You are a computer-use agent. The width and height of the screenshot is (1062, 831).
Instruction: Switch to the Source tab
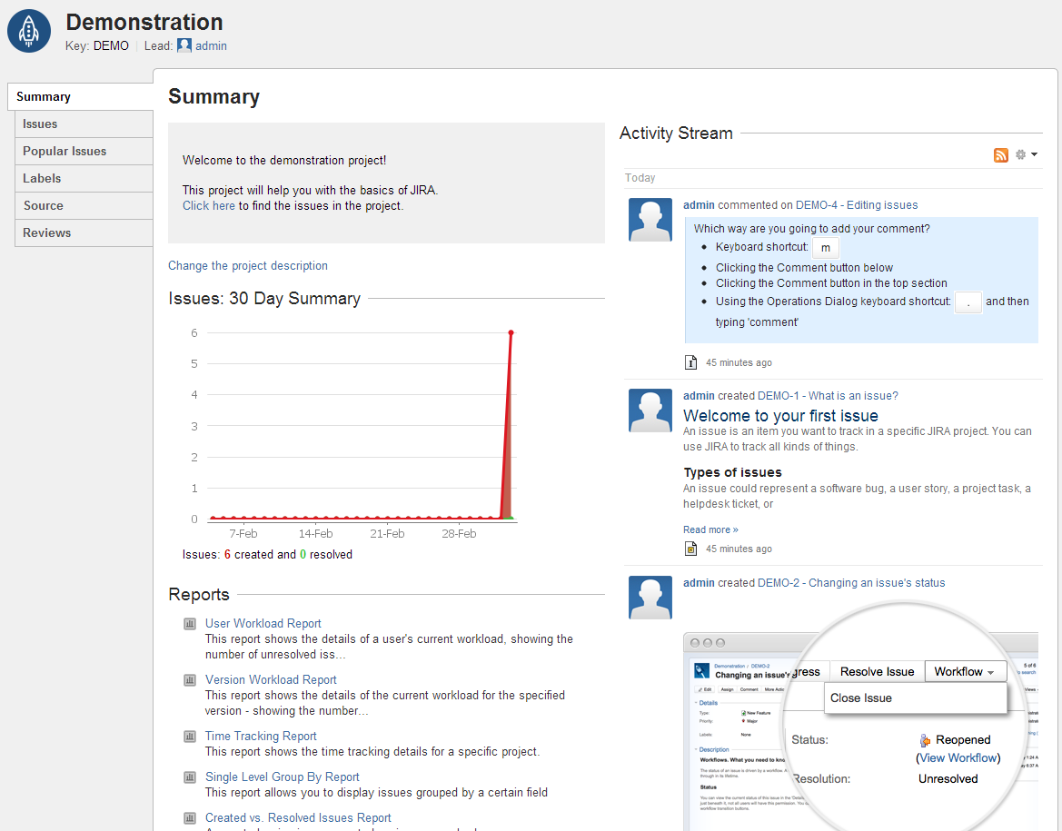click(84, 205)
